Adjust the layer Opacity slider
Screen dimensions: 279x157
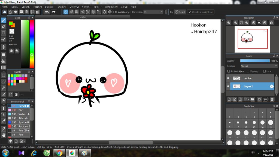(x=255, y=61)
